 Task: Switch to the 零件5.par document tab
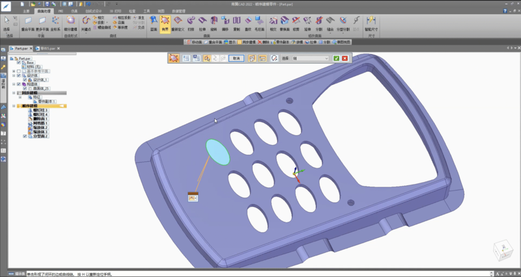coord(48,48)
